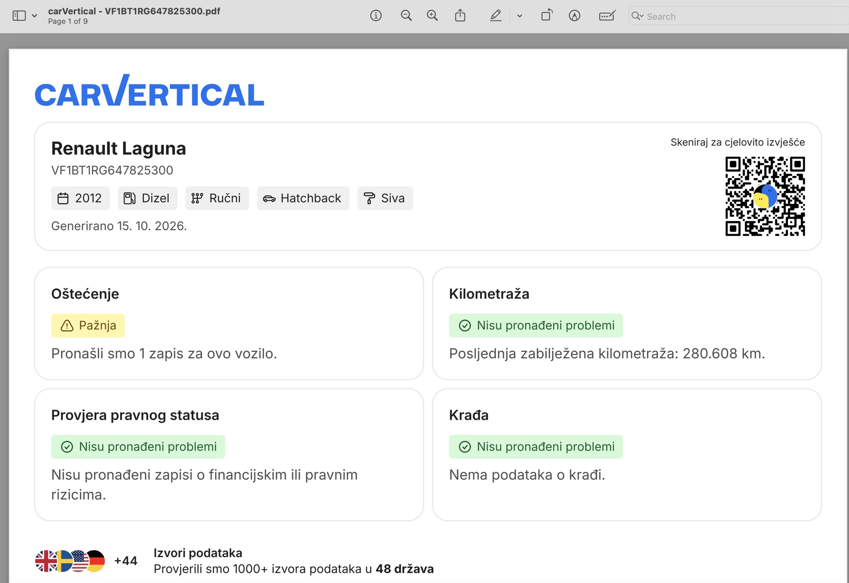Image resolution: width=849 pixels, height=583 pixels.
Task: Click the Ručni transmission tag
Action: point(217,198)
